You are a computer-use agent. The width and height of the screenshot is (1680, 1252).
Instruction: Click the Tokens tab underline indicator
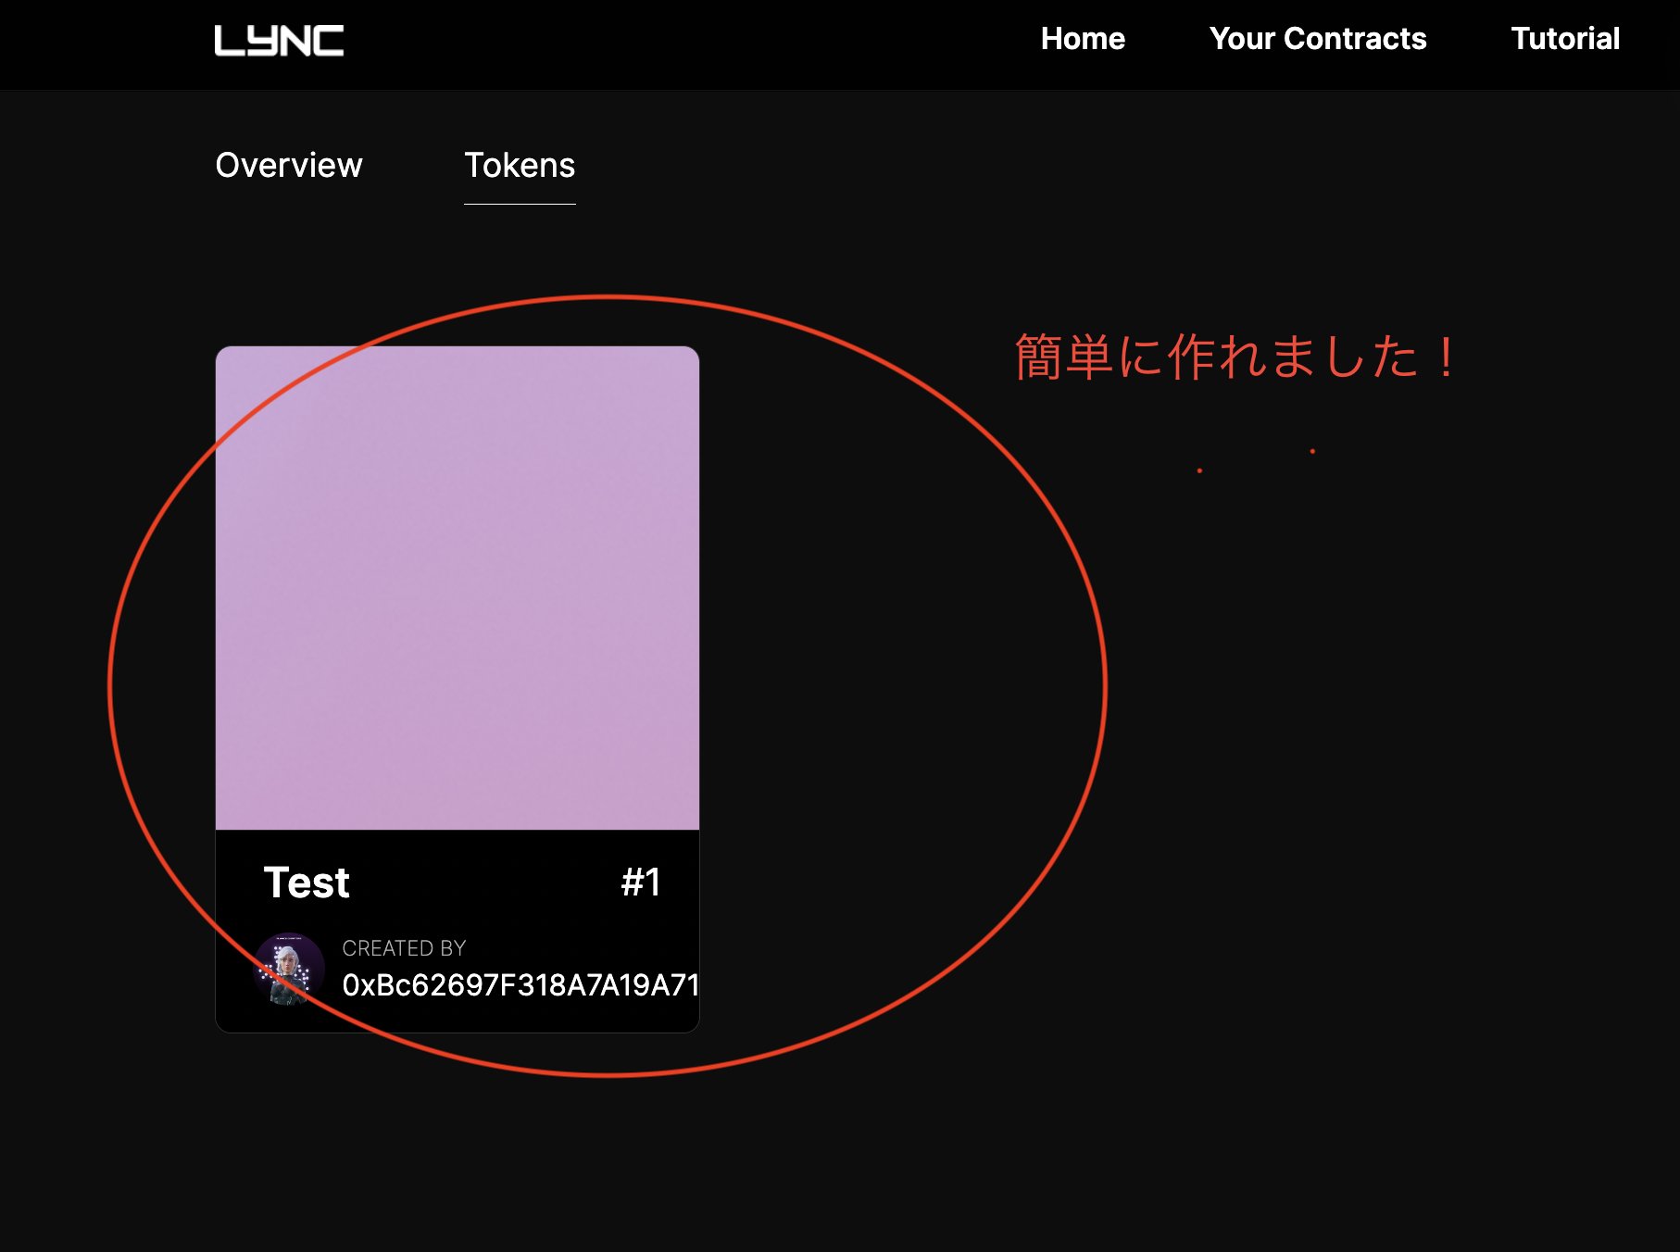(520, 205)
